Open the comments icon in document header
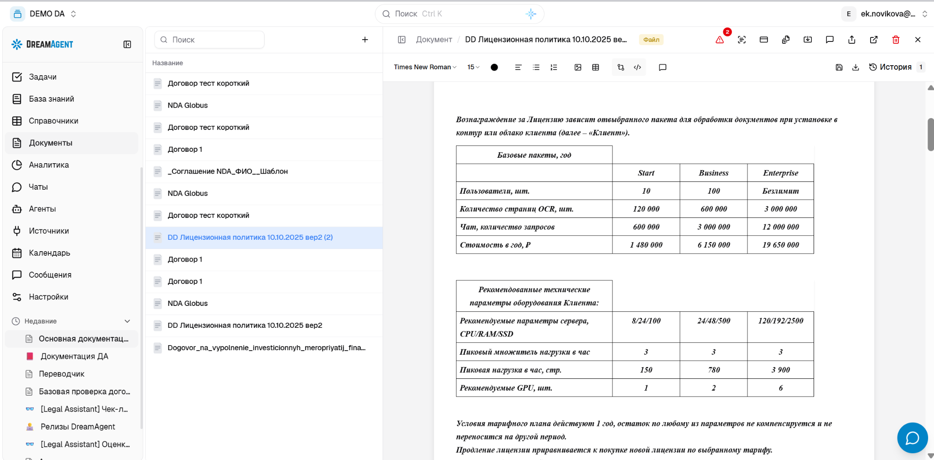Viewport: 934px width, 460px height. tap(830, 40)
